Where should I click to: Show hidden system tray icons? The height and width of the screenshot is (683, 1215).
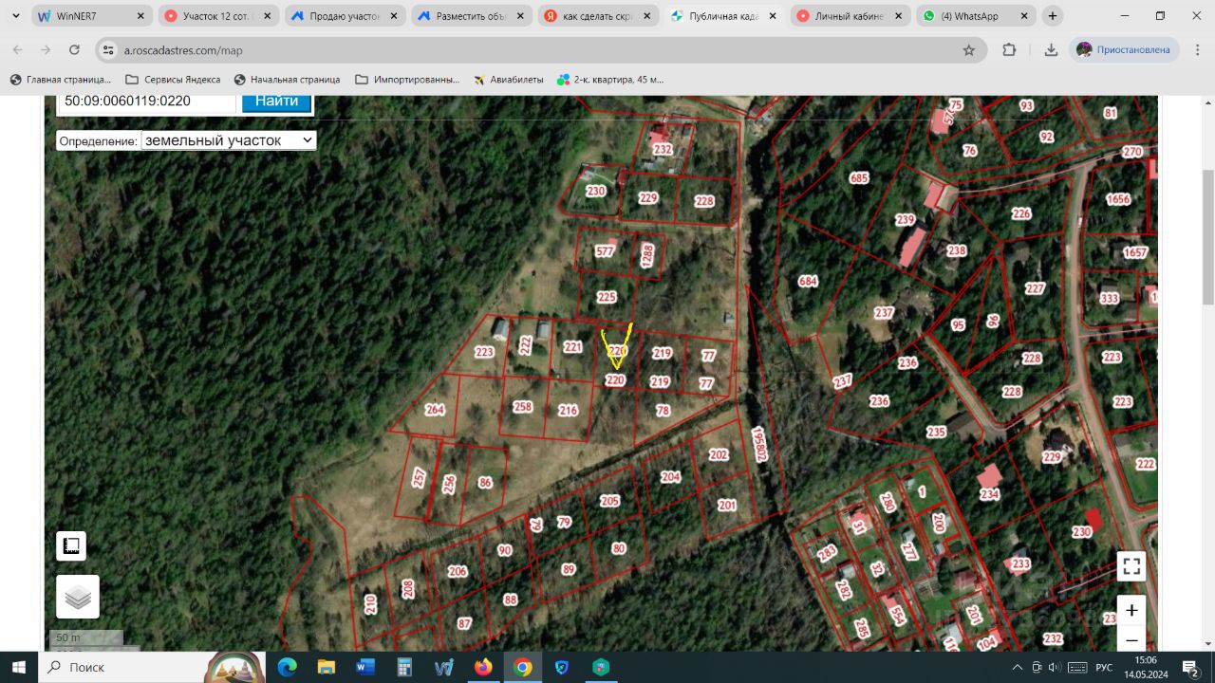(x=1018, y=667)
